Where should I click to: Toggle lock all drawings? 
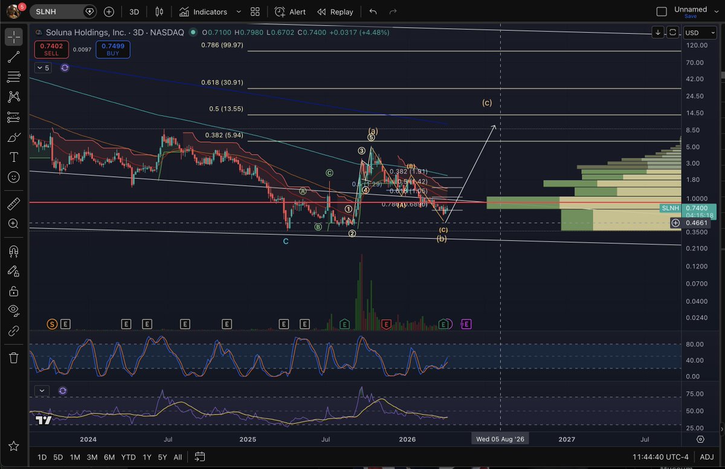14,290
